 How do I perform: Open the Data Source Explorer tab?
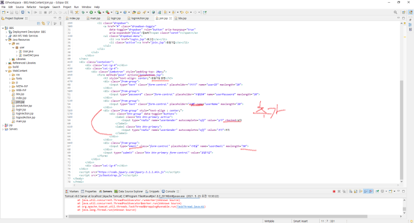click(129, 191)
